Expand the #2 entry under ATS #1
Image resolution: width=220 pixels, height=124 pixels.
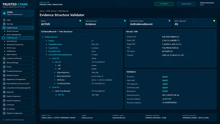(x=56, y=66)
